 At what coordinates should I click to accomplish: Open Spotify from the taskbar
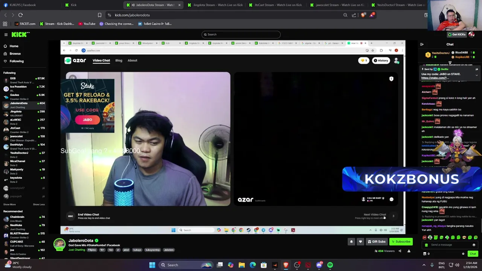coord(330,265)
